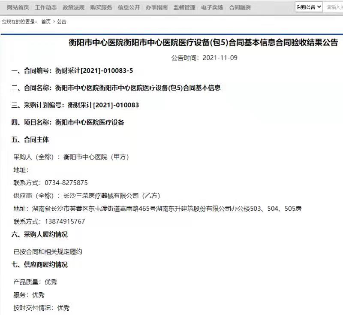
Task: Click the 产品质量：优秀 line
Action: pos(35,282)
